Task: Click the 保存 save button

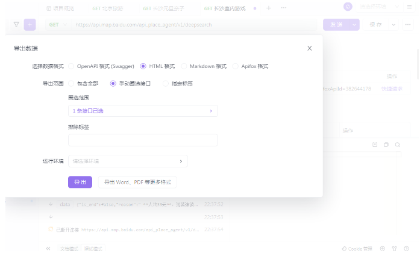Action: tap(375, 25)
